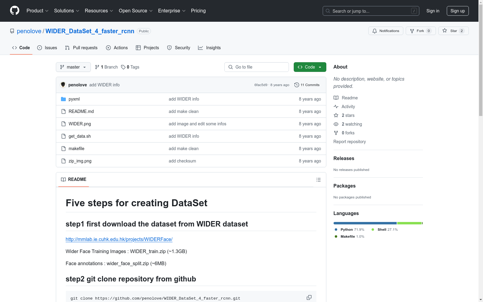Image resolution: width=483 pixels, height=302 pixels.
Task: Click the makefile file icon
Action: click(x=63, y=149)
